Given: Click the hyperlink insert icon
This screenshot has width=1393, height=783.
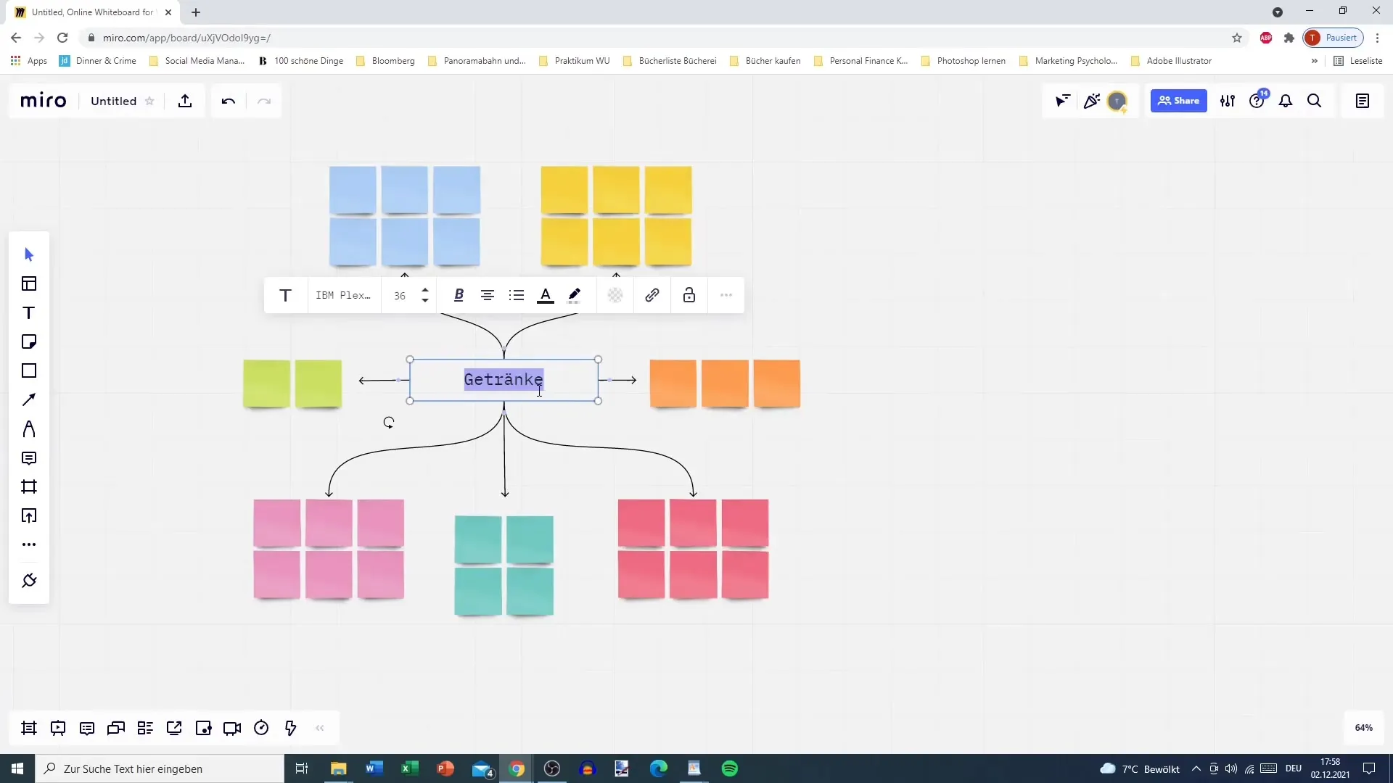Looking at the screenshot, I should pos(652,294).
